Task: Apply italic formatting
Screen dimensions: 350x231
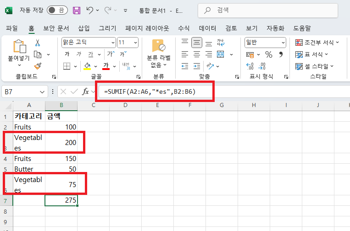Action: [79, 54]
